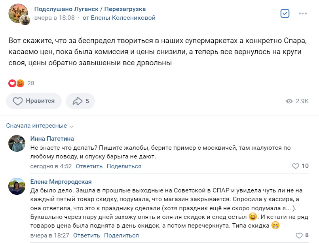Click Инна Патетина's name link
The height and width of the screenshot is (243, 319).
click(52, 138)
